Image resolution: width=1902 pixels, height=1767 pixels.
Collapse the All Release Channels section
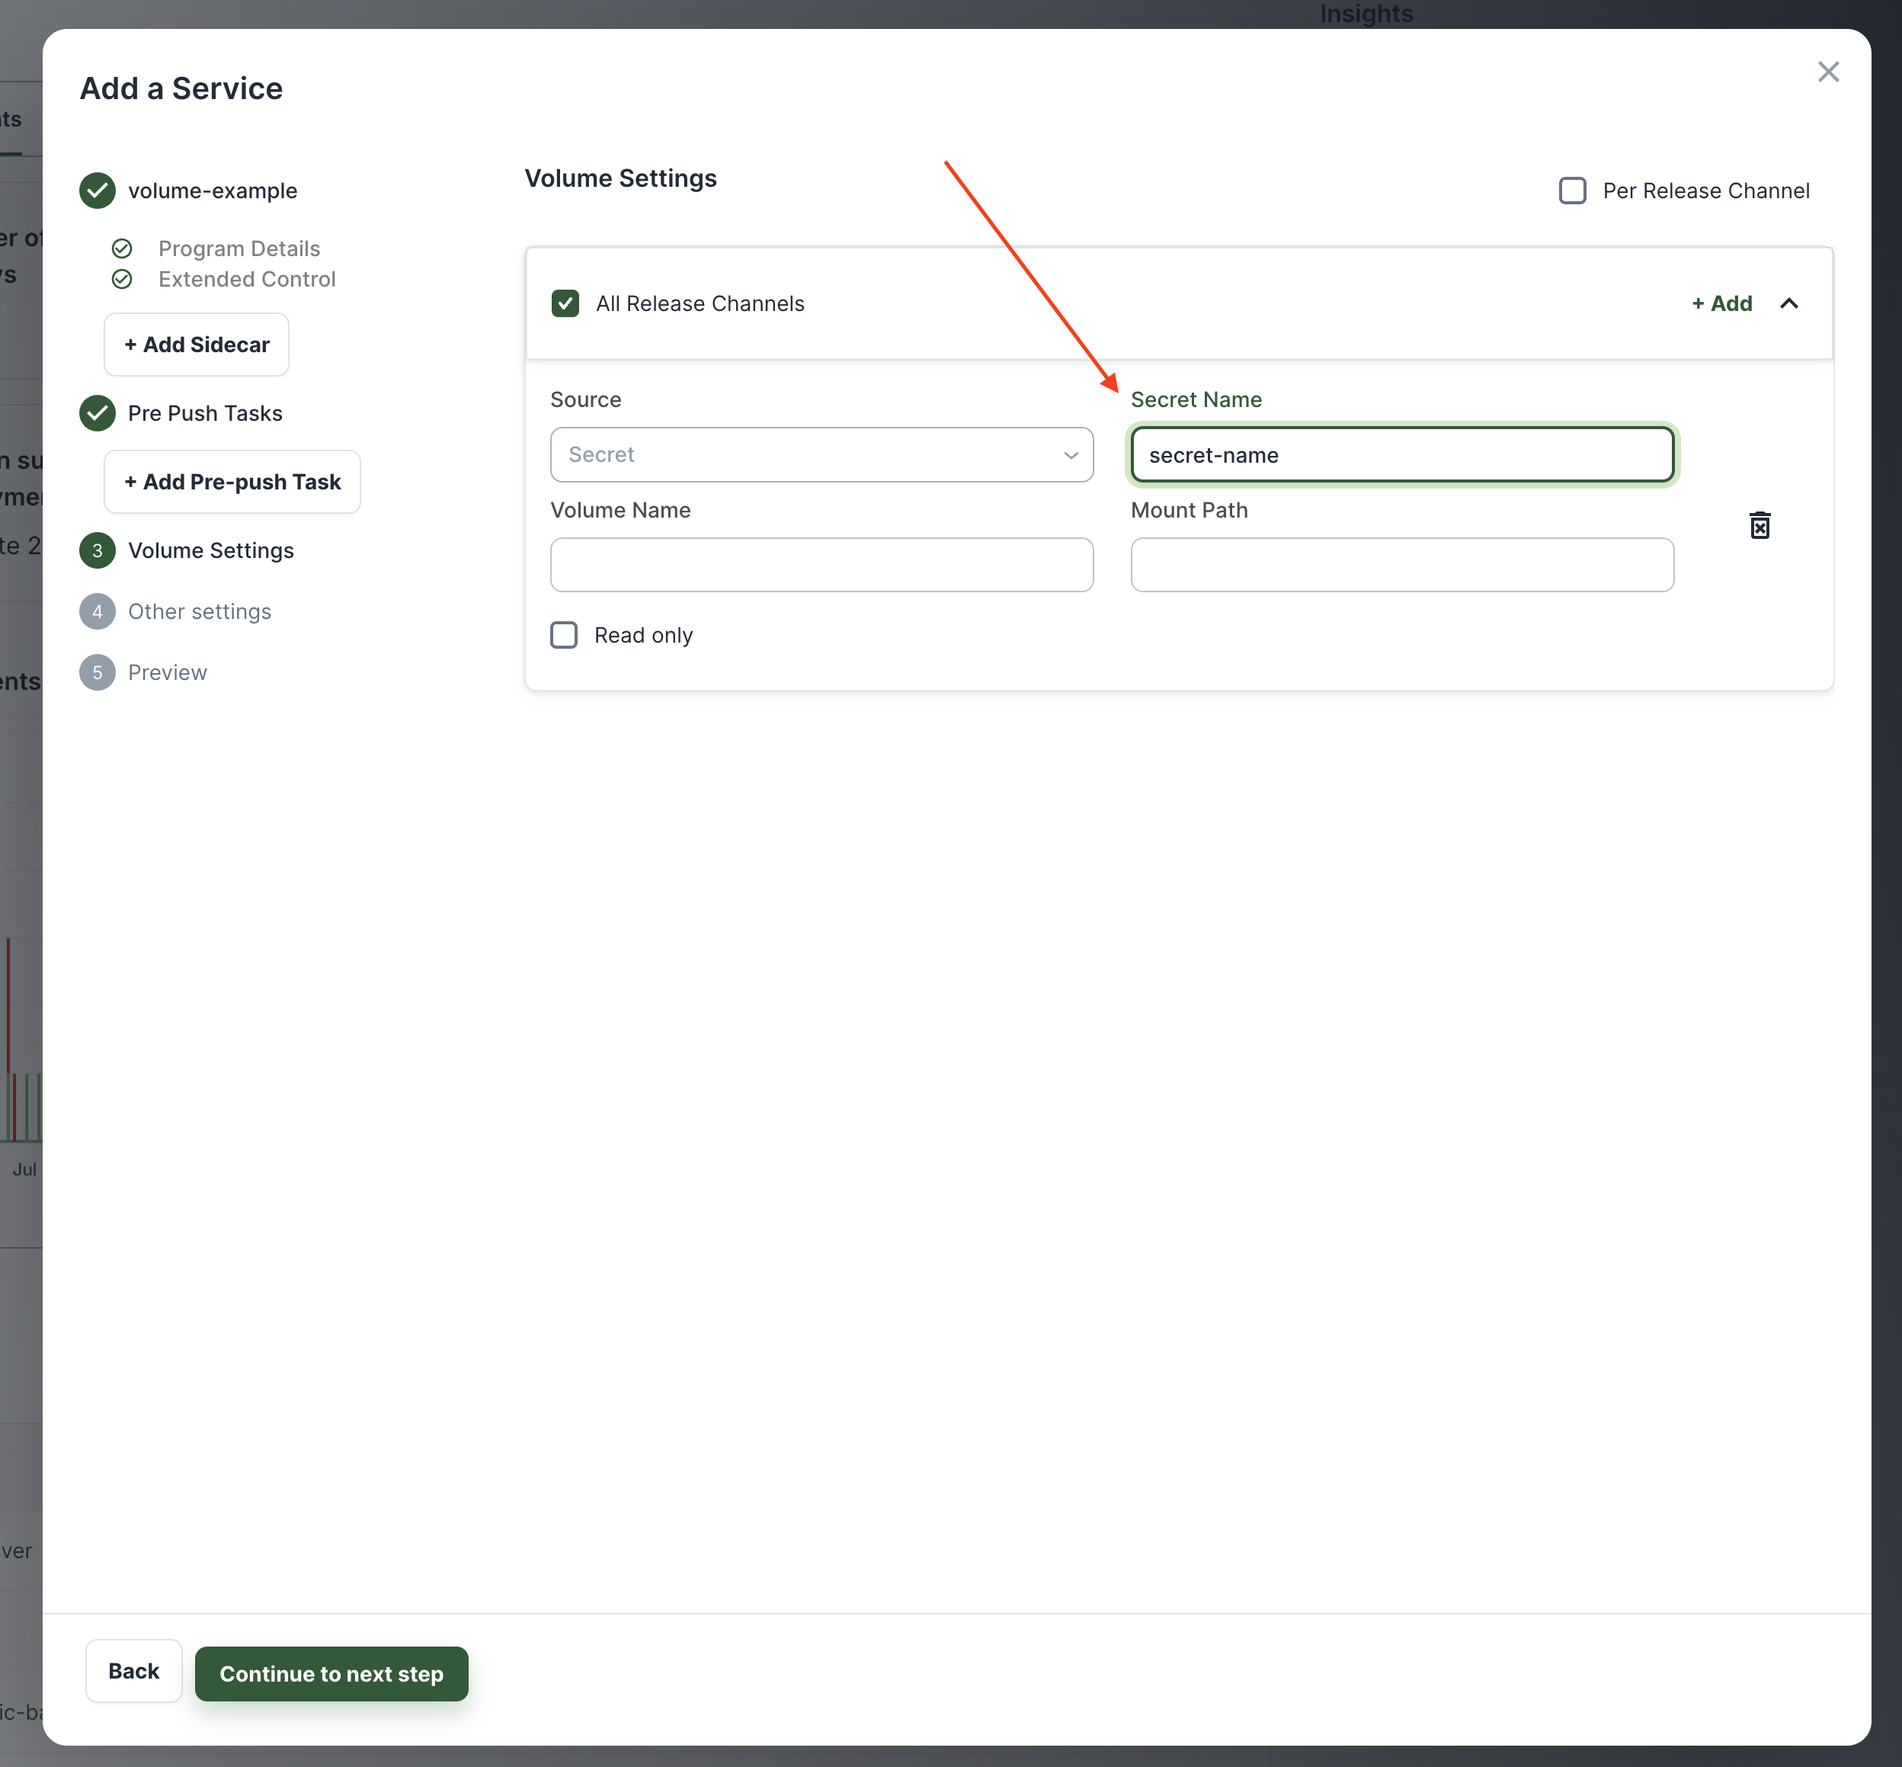(x=1788, y=303)
